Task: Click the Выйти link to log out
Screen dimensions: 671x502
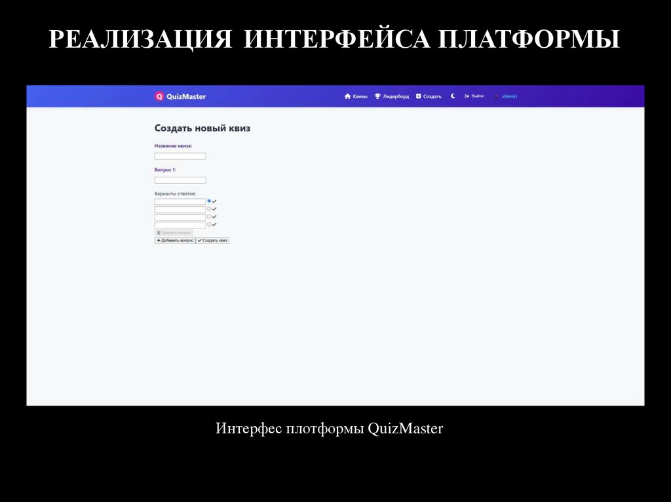Action: pos(476,96)
